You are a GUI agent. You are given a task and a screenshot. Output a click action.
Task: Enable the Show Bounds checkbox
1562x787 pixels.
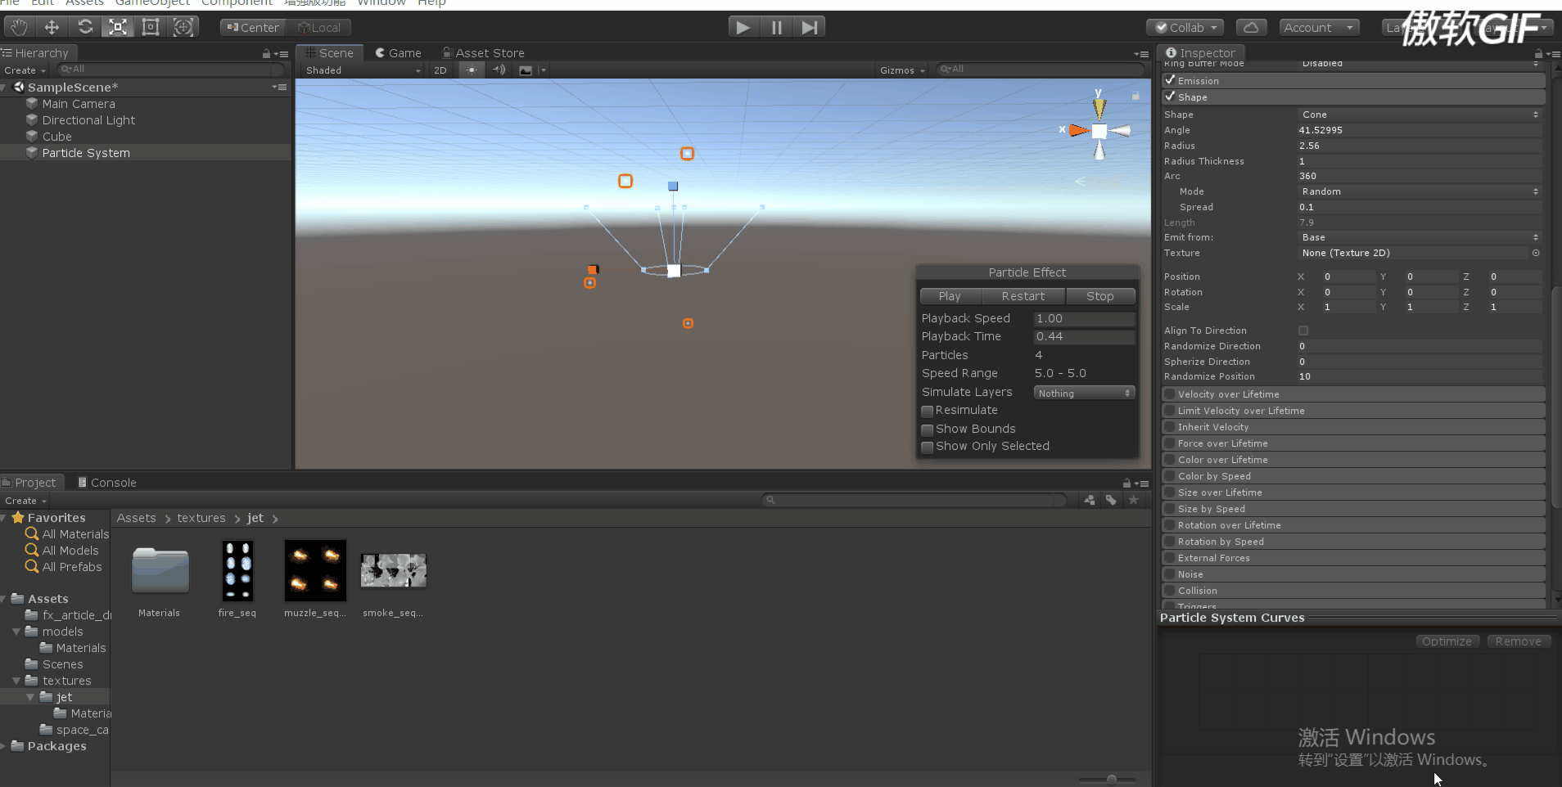pos(928,429)
